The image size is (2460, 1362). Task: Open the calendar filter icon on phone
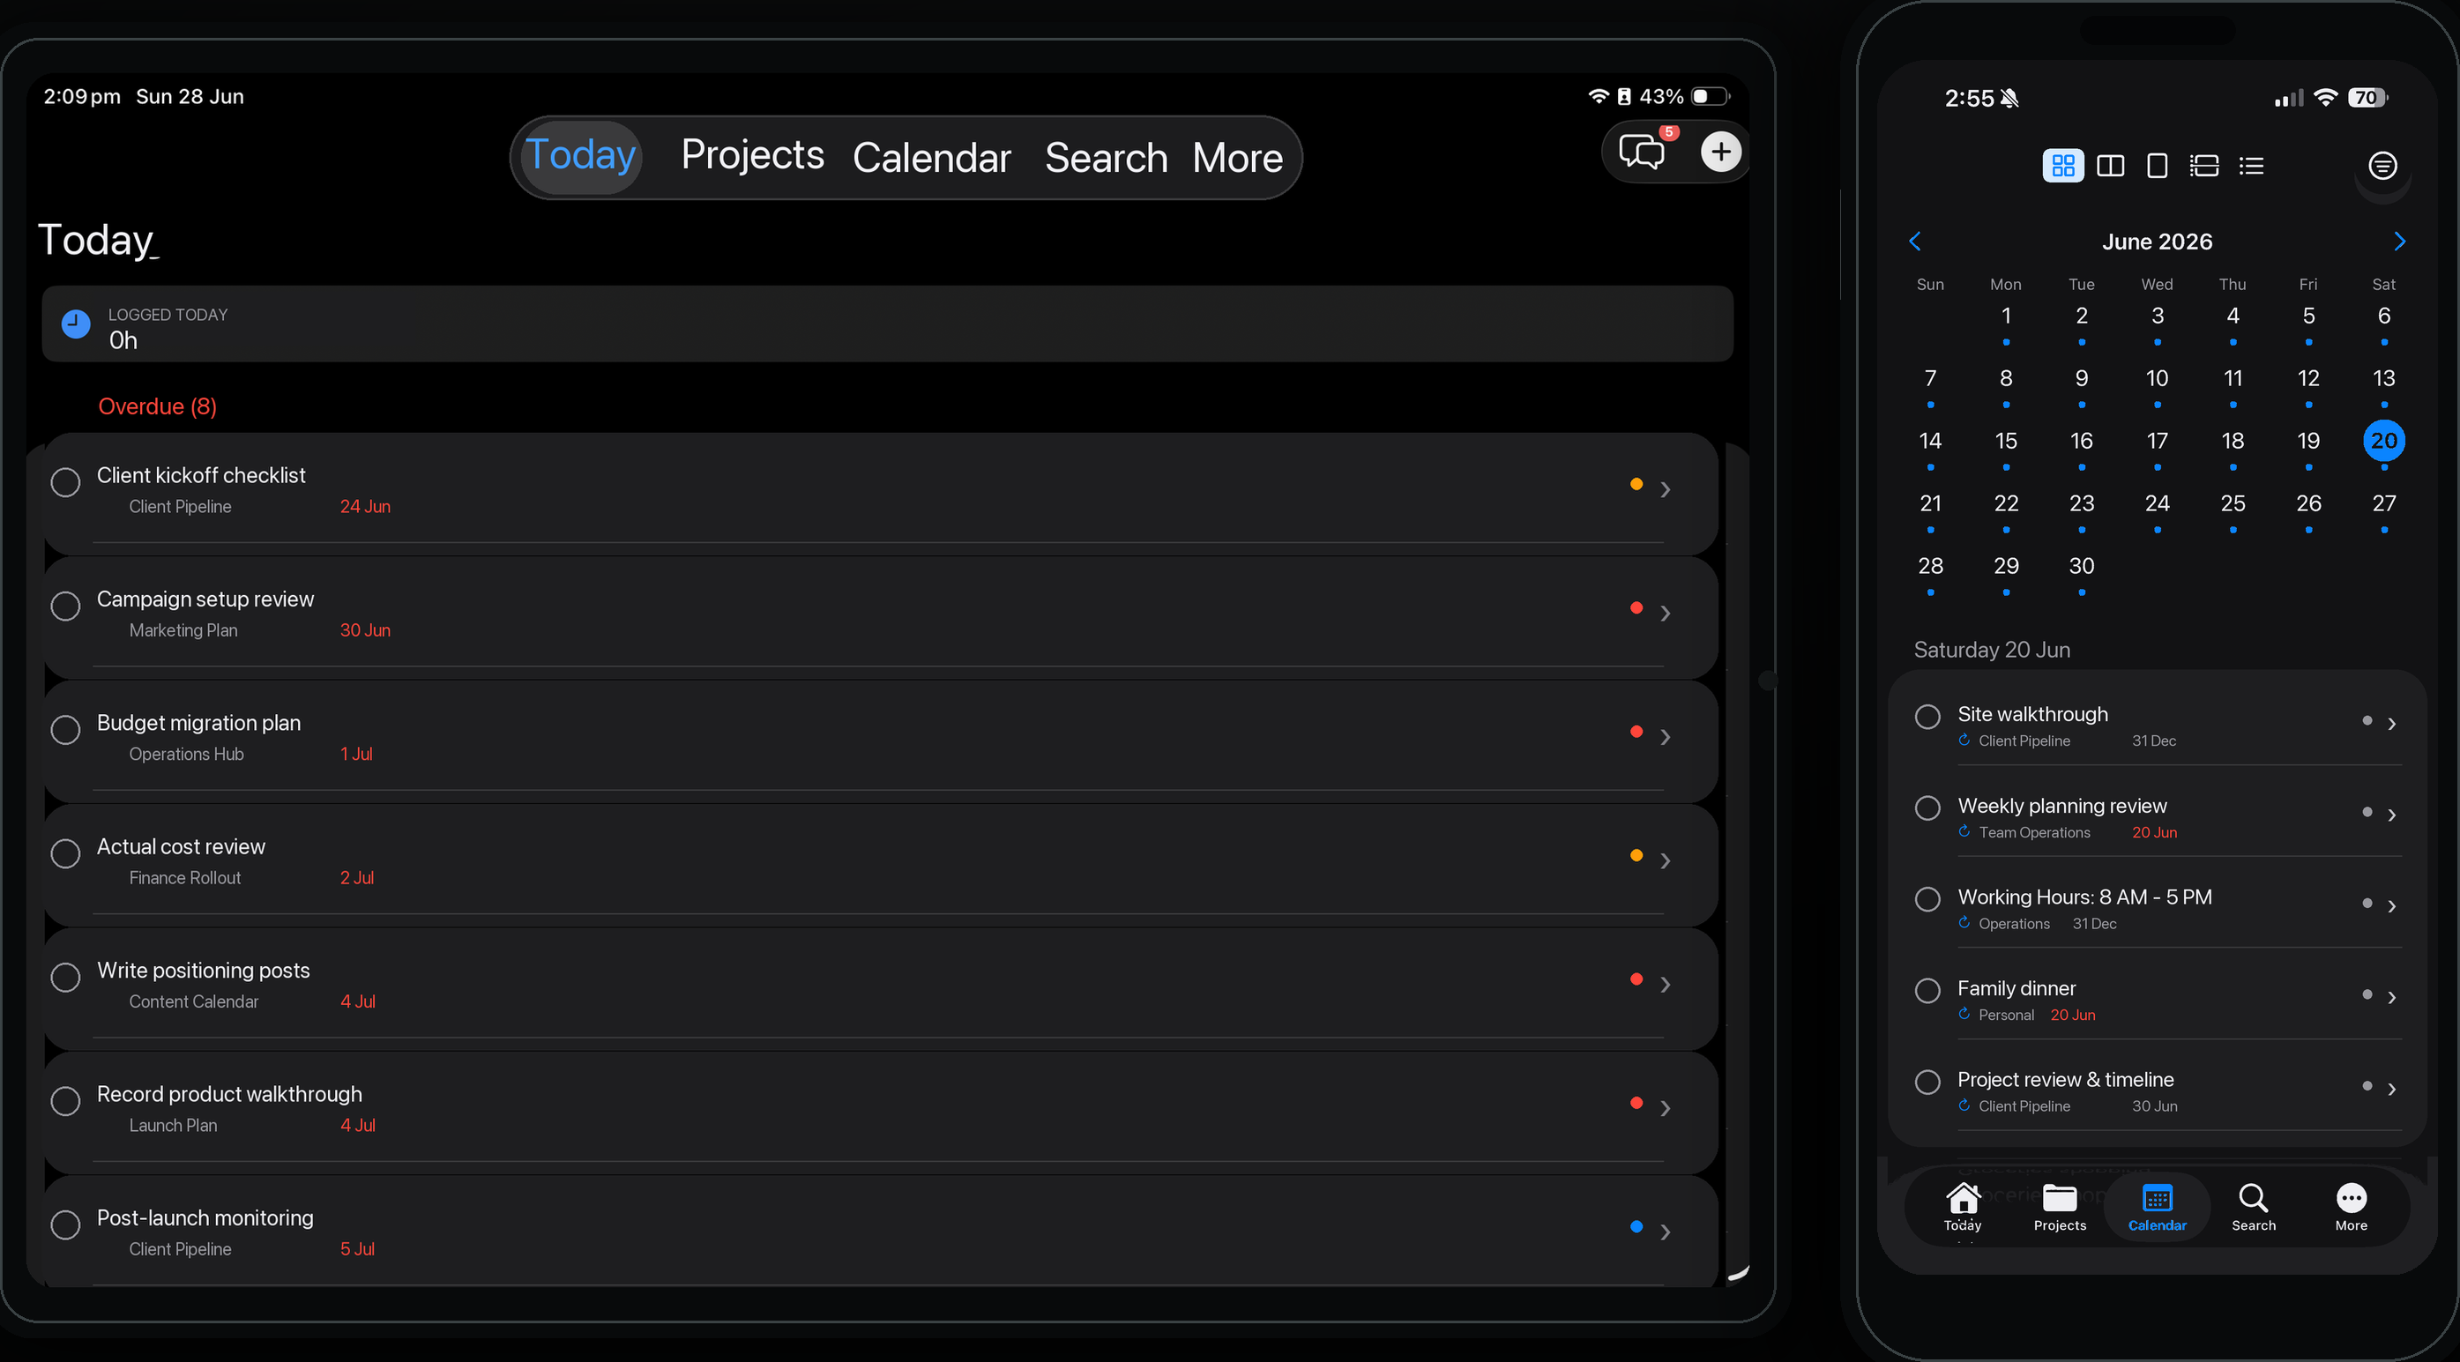pyautogui.click(x=2382, y=165)
